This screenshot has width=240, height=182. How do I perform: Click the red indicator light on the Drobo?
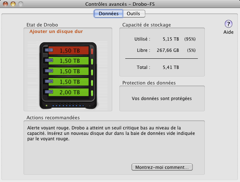point(92,51)
